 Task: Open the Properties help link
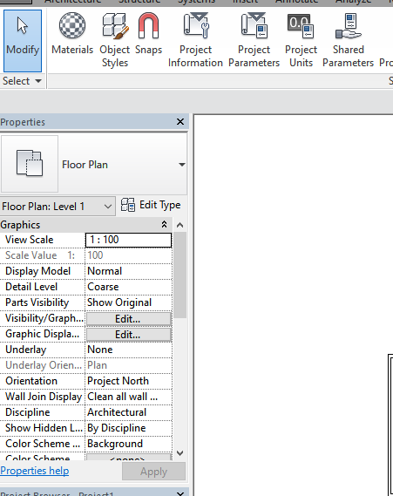click(x=35, y=471)
